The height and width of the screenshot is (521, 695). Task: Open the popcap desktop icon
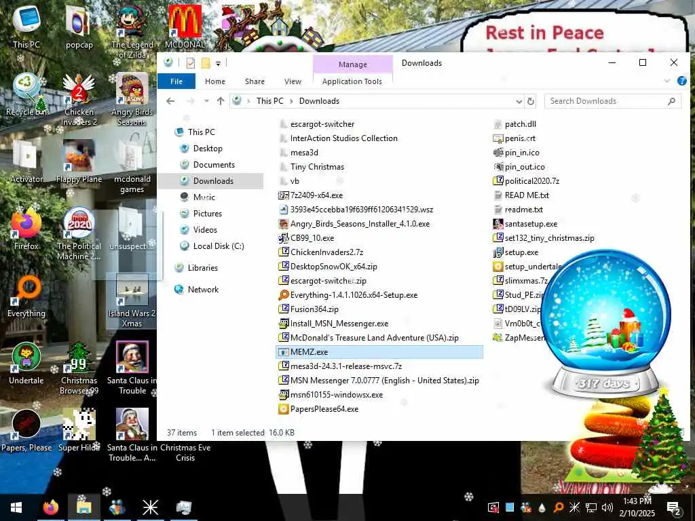79,26
